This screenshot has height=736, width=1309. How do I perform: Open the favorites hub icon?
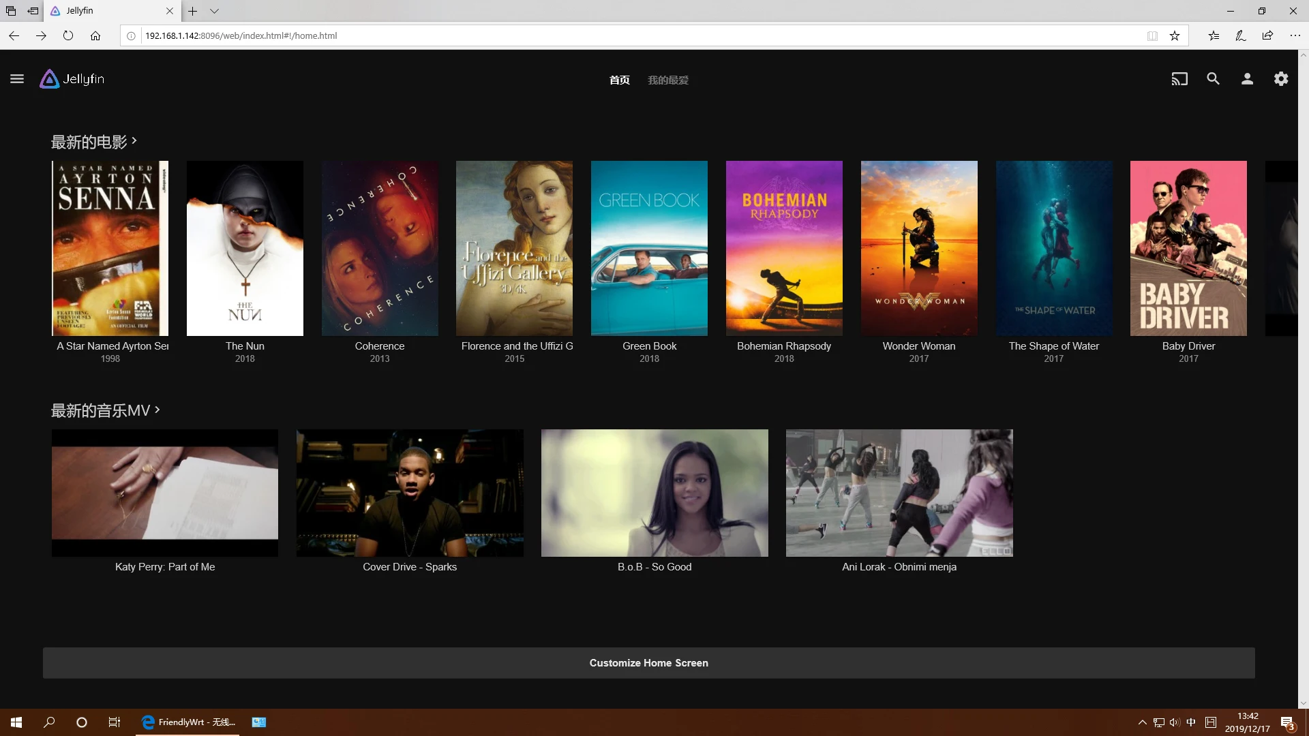click(1214, 35)
